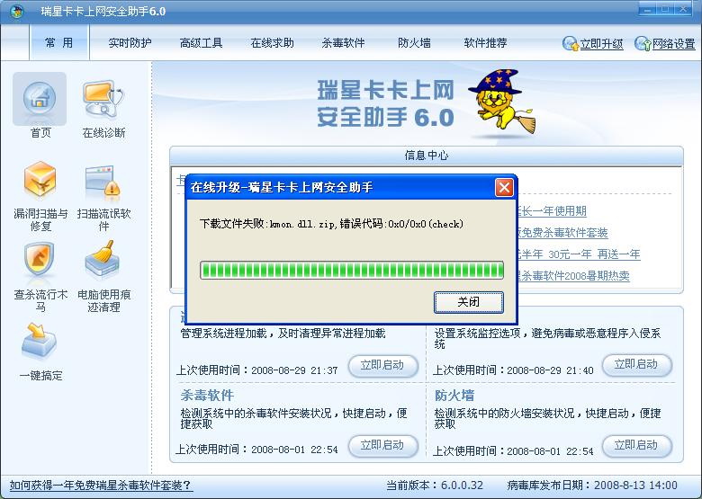Click 如何获得一年免费瑞星杀毒软件套装 link
The height and width of the screenshot is (499, 702).
(x=101, y=486)
